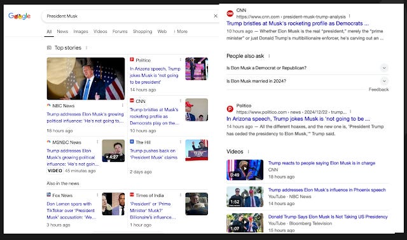Click the red CNN favicon in the search result
Image resolution: width=407 pixels, height=240 pixels.
coord(230,13)
